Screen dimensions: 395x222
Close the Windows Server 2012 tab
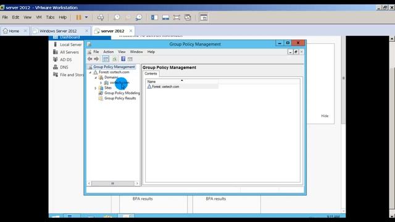(86, 31)
